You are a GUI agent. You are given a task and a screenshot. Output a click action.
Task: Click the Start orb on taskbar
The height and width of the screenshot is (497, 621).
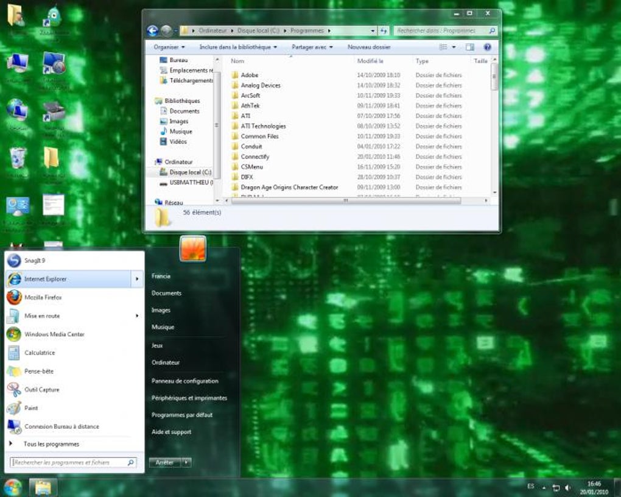(12, 487)
